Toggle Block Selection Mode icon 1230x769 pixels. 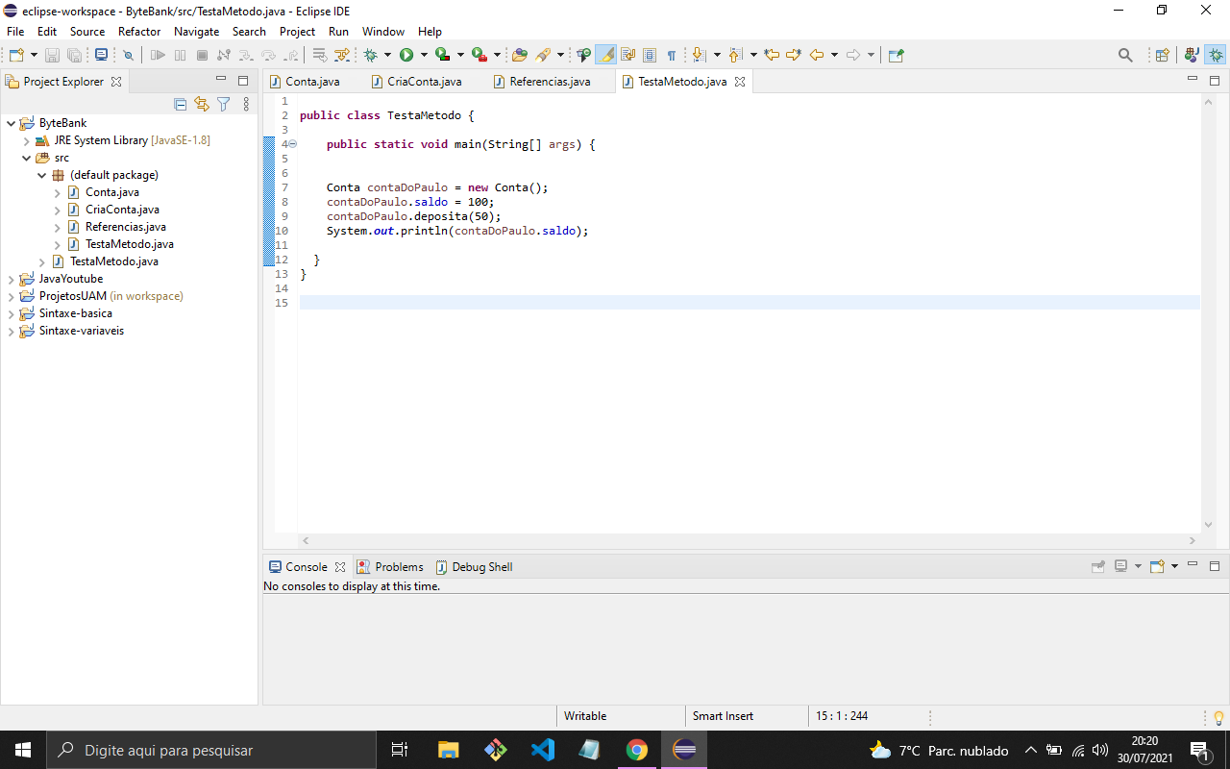click(x=650, y=56)
